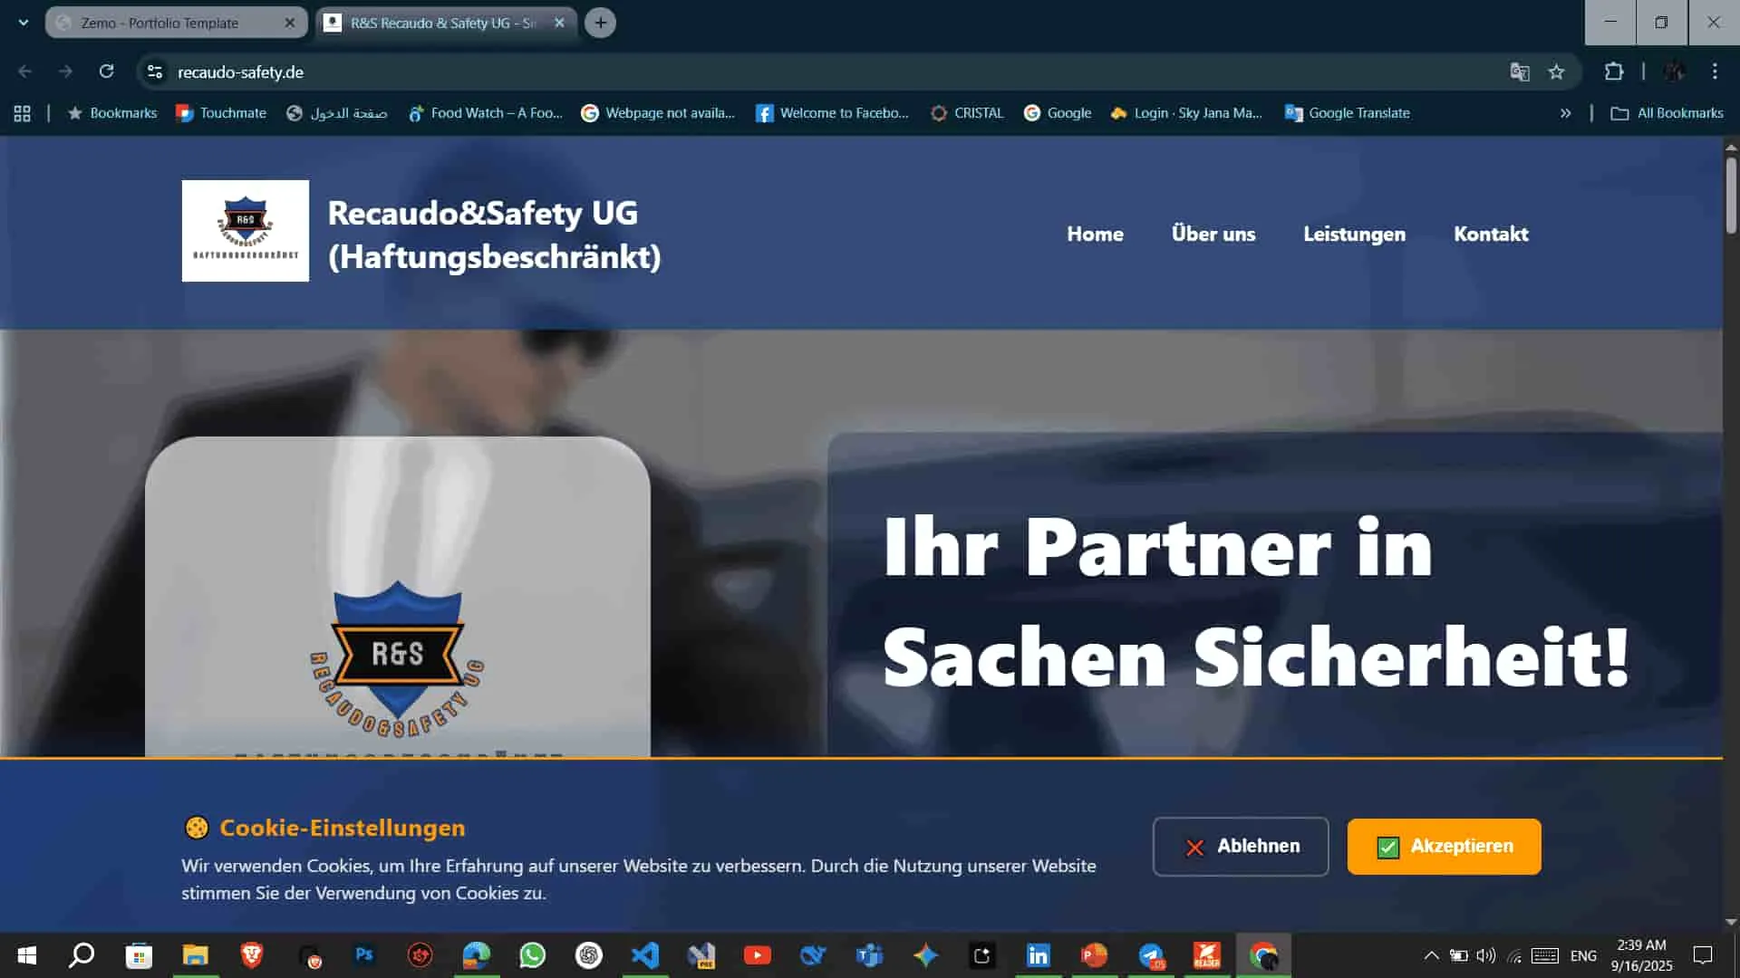Launch Brave browser from taskbar
Image resolution: width=1740 pixels, height=978 pixels.
[251, 955]
